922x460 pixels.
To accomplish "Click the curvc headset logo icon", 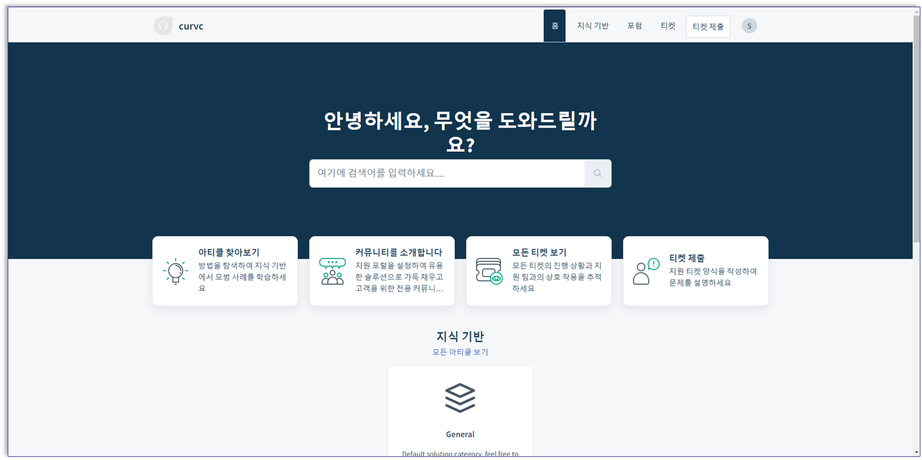I will click(163, 26).
